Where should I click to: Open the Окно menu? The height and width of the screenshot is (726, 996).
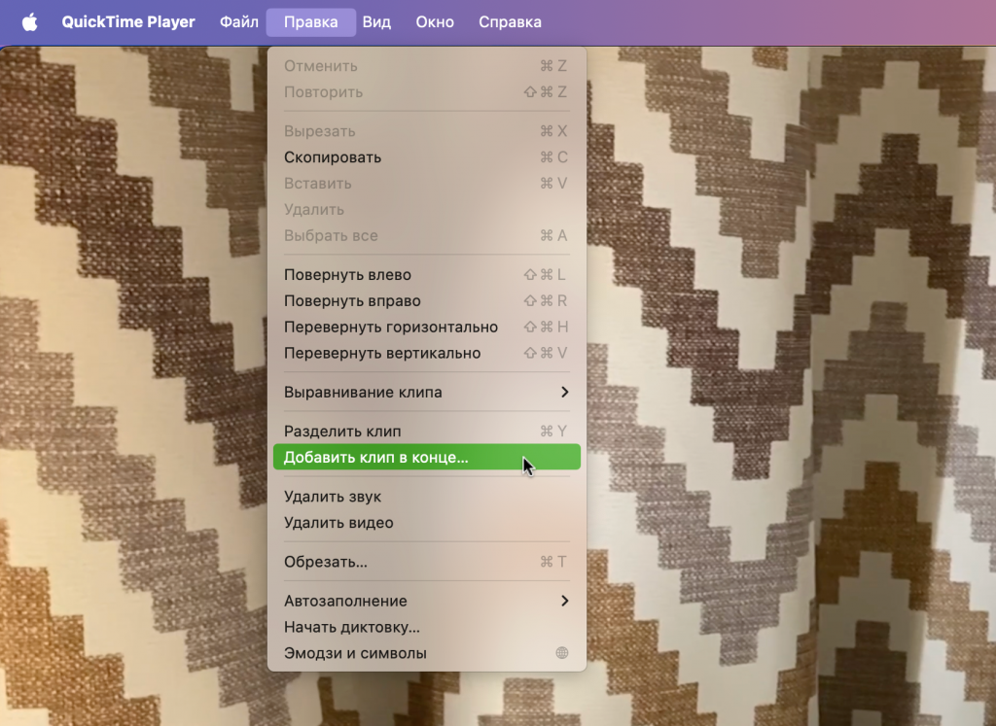pos(434,21)
